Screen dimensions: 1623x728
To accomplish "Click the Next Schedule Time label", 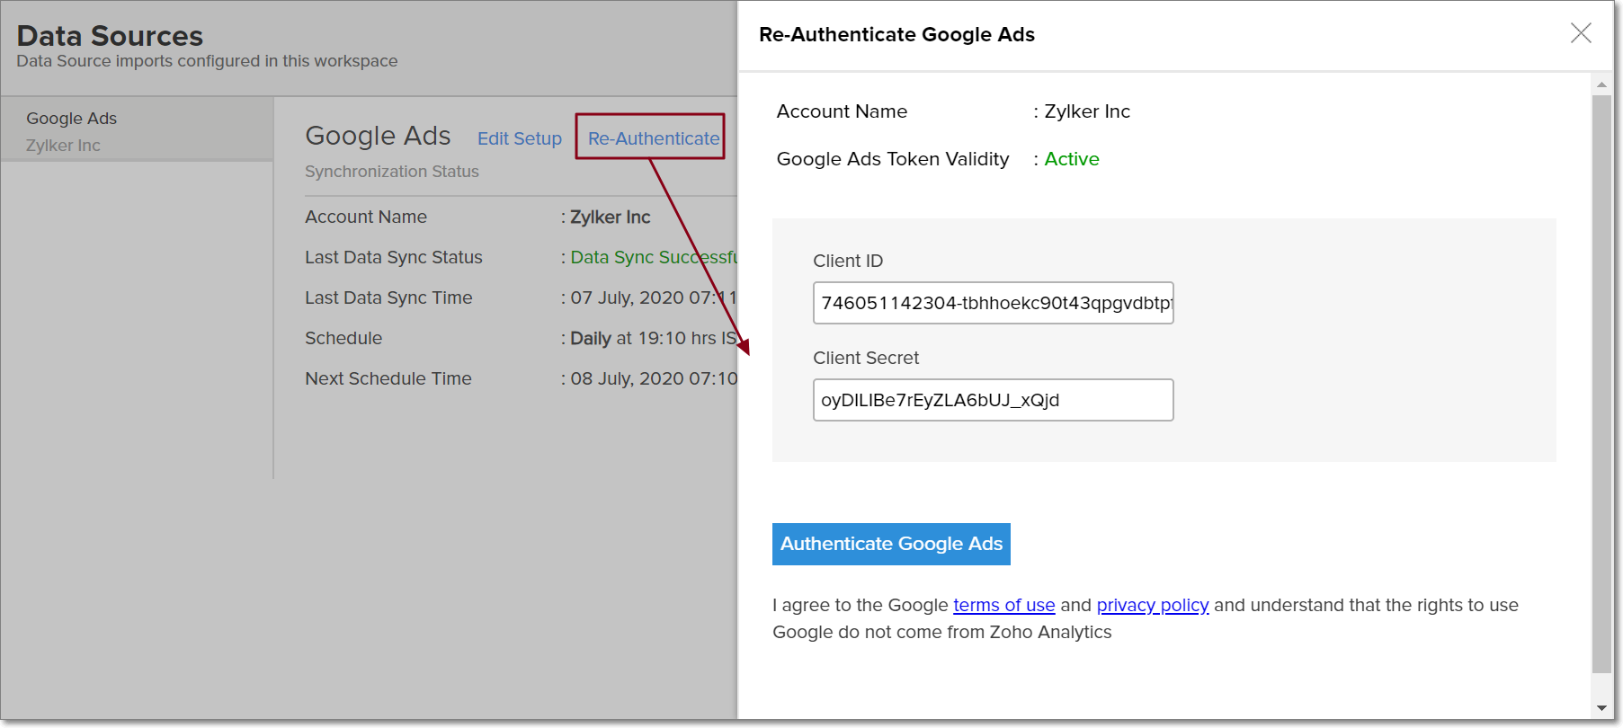I will point(388,378).
